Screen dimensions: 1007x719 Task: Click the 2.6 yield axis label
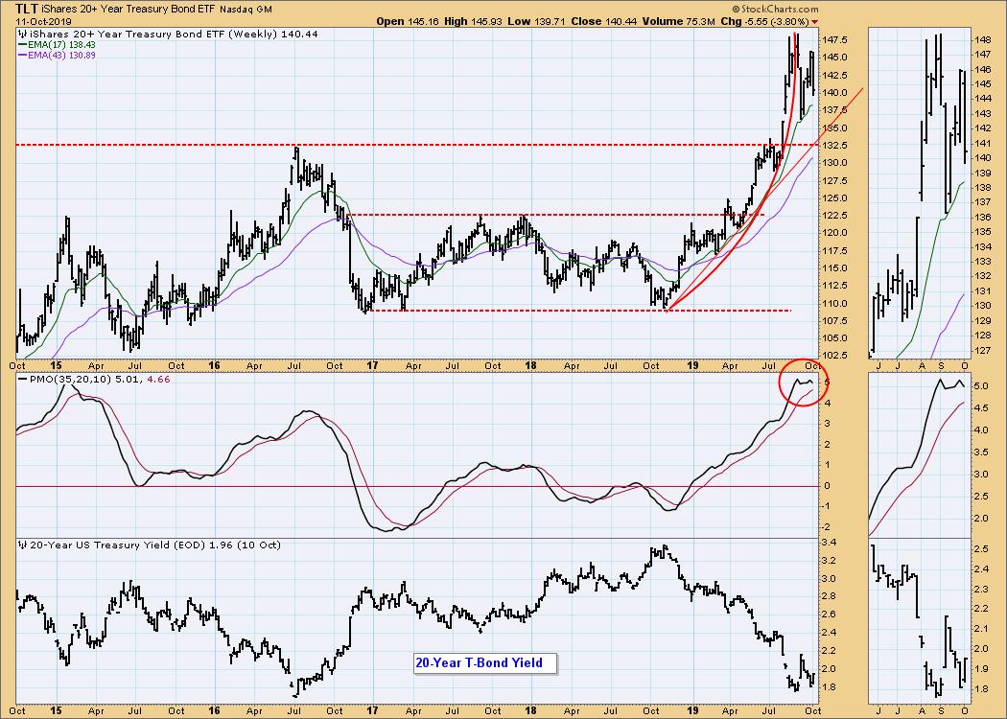click(830, 615)
